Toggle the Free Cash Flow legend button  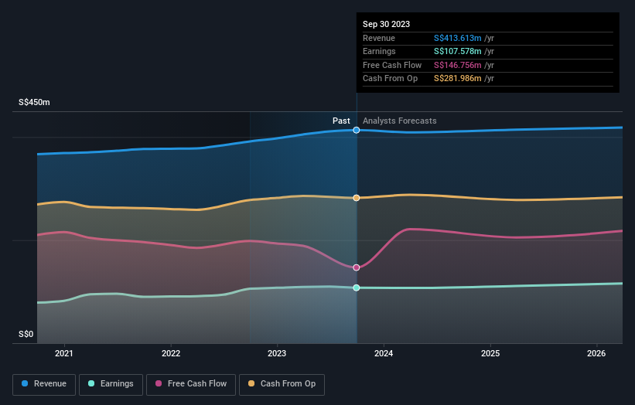point(191,384)
